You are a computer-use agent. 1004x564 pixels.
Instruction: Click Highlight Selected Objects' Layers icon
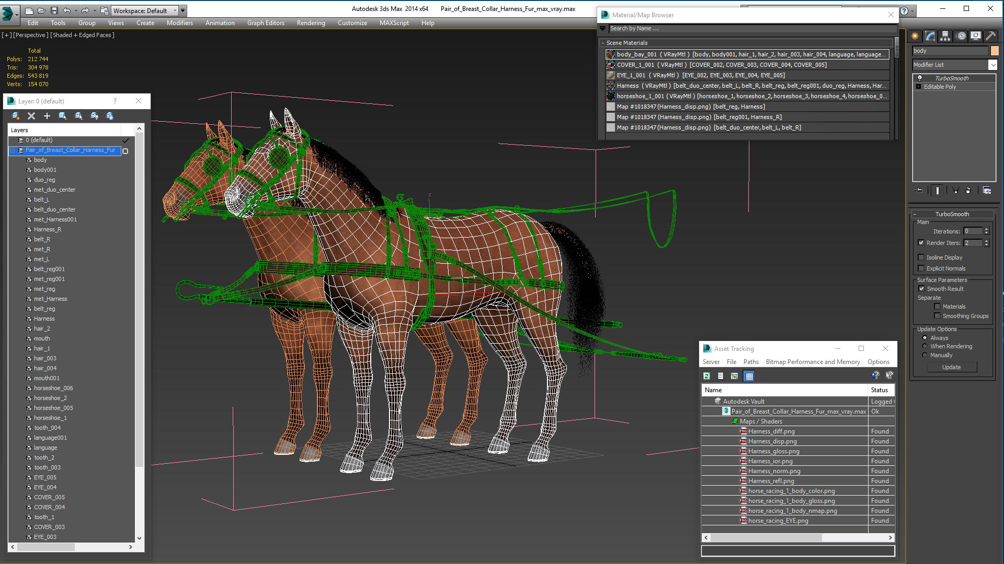[x=78, y=116]
